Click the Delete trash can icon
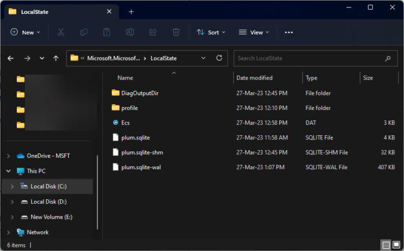Image resolution: width=404 pixels, height=251 pixels. point(176,32)
